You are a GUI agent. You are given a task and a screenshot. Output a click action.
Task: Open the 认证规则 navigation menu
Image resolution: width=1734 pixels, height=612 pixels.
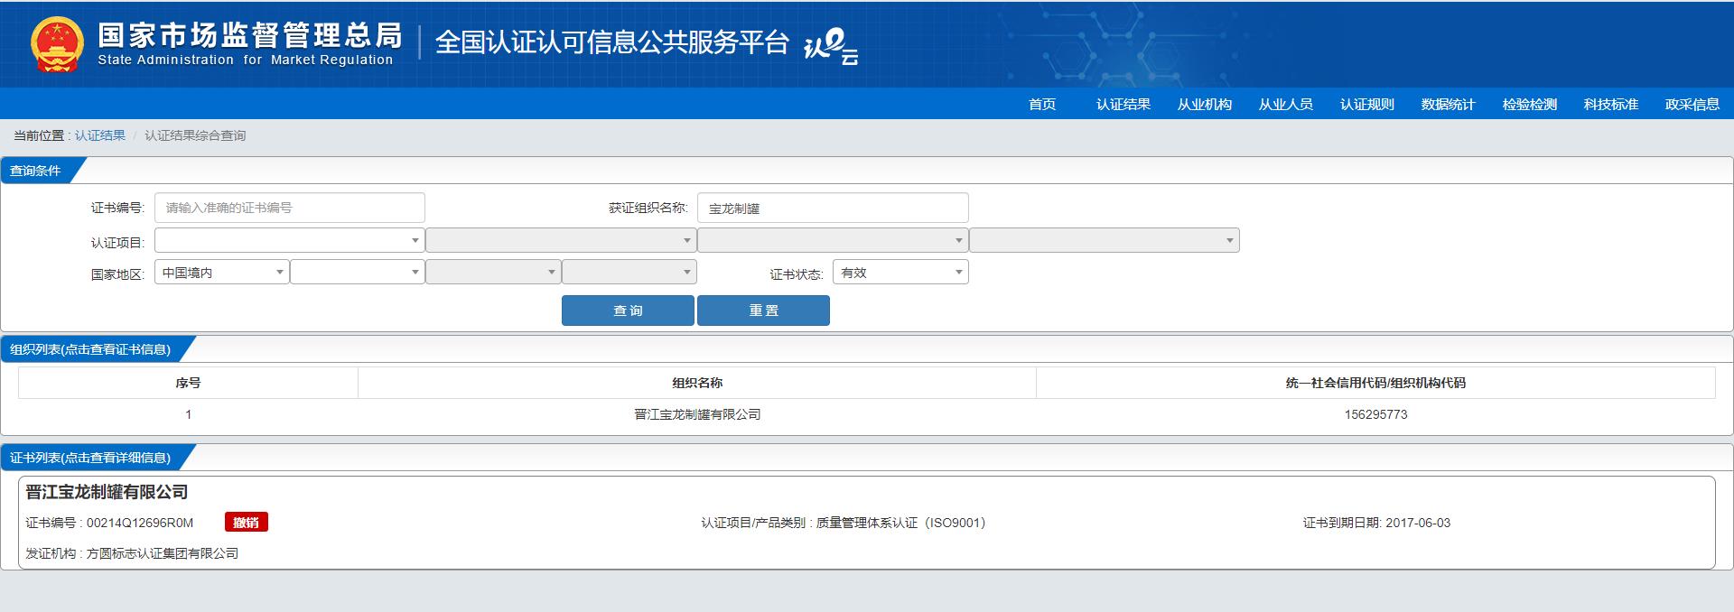pyautogui.click(x=1367, y=105)
